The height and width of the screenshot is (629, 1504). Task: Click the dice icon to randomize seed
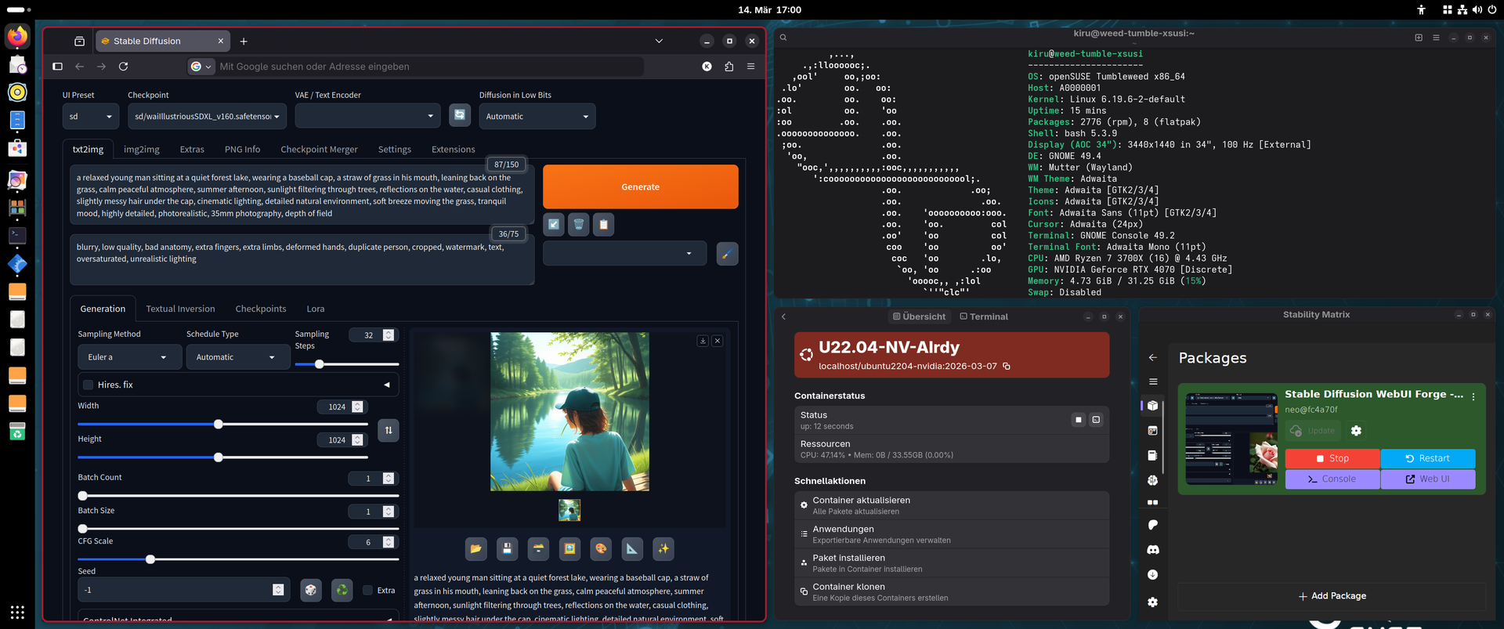(311, 590)
